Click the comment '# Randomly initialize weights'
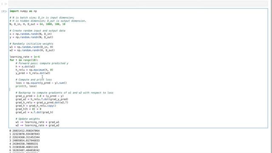The height and width of the screenshot is (153, 272). point(31,44)
